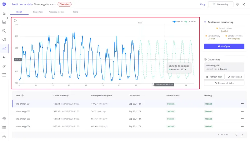Click the Configure button
250x141 pixels.
click(224, 46)
